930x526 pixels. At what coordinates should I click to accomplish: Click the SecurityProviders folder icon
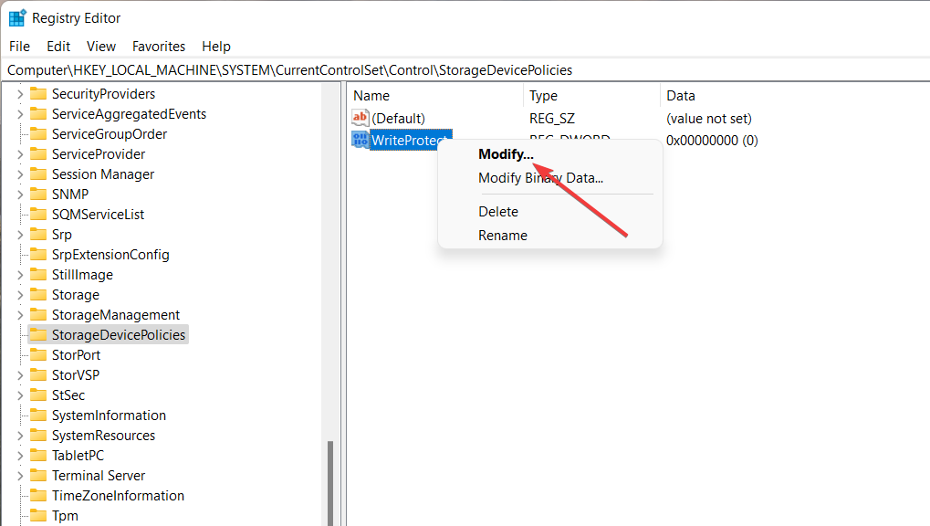point(38,94)
